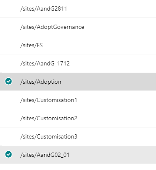This screenshot has width=156, height=170.
Task: Uncheck the /sites/AandG02_01 row checkmark
Action: 9,154
